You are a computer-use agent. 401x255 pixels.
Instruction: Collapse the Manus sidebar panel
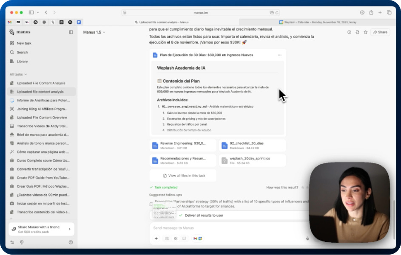point(71,32)
